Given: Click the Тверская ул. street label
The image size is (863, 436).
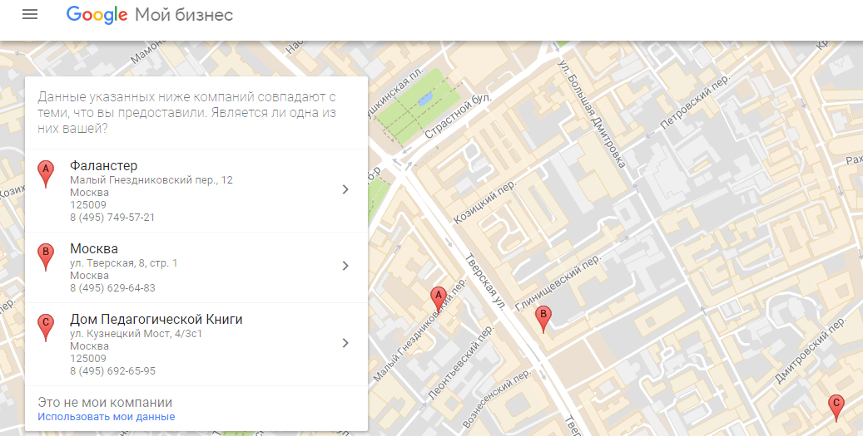Looking at the screenshot, I should [485, 282].
